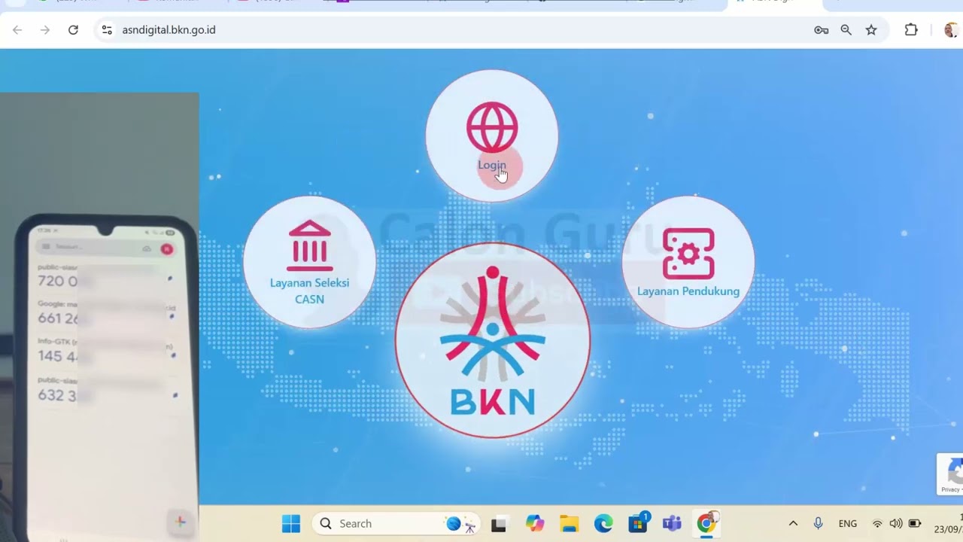Bookmark this page with the star
Image resolution: width=963 pixels, height=542 pixels.
point(871,30)
